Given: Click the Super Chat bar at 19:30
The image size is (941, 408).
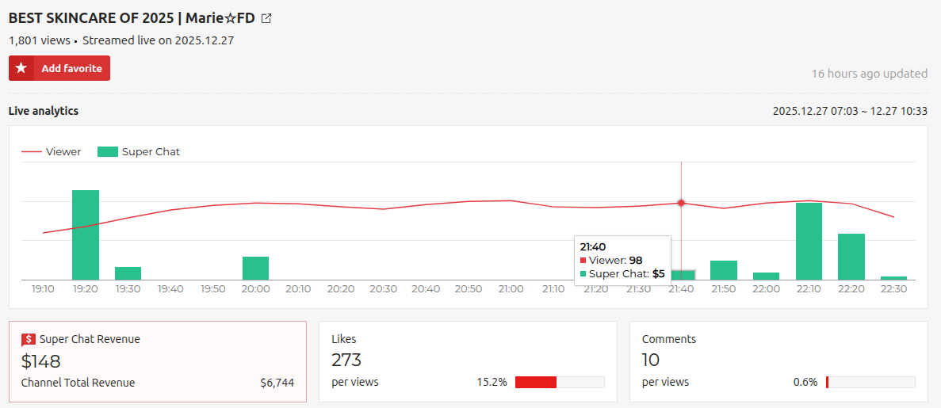Looking at the screenshot, I should point(128,273).
